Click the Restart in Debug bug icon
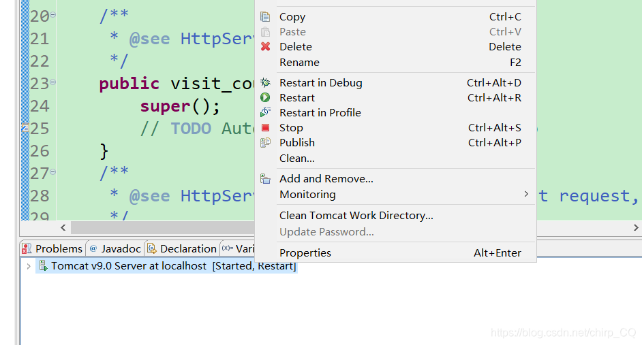 (265, 82)
